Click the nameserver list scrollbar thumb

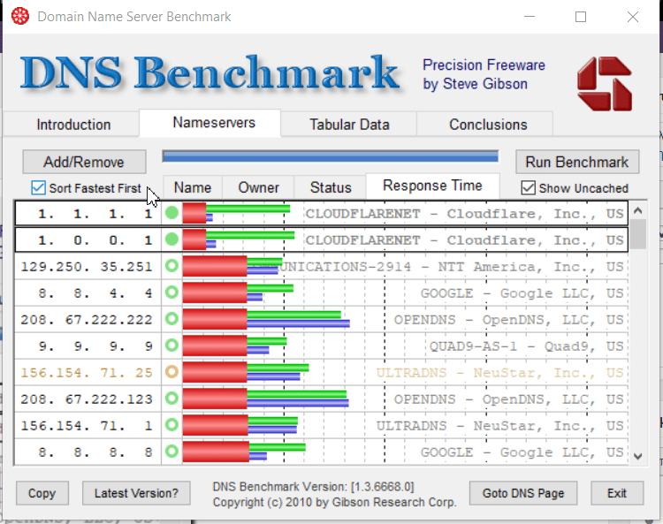click(x=638, y=233)
